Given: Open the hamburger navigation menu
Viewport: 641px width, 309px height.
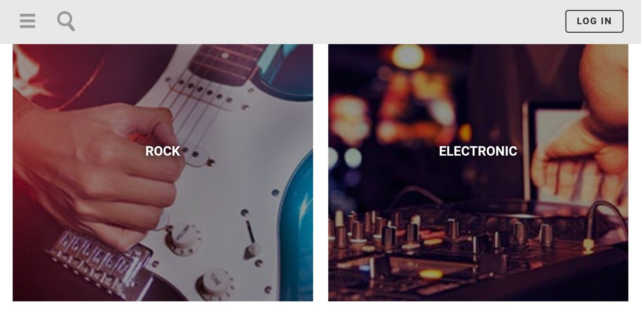Looking at the screenshot, I should tap(27, 21).
